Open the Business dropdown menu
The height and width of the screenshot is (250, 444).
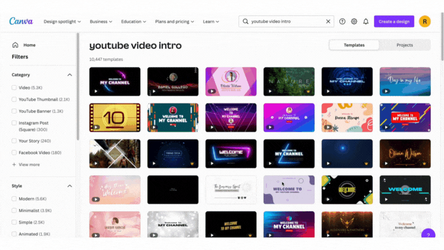pos(101,22)
